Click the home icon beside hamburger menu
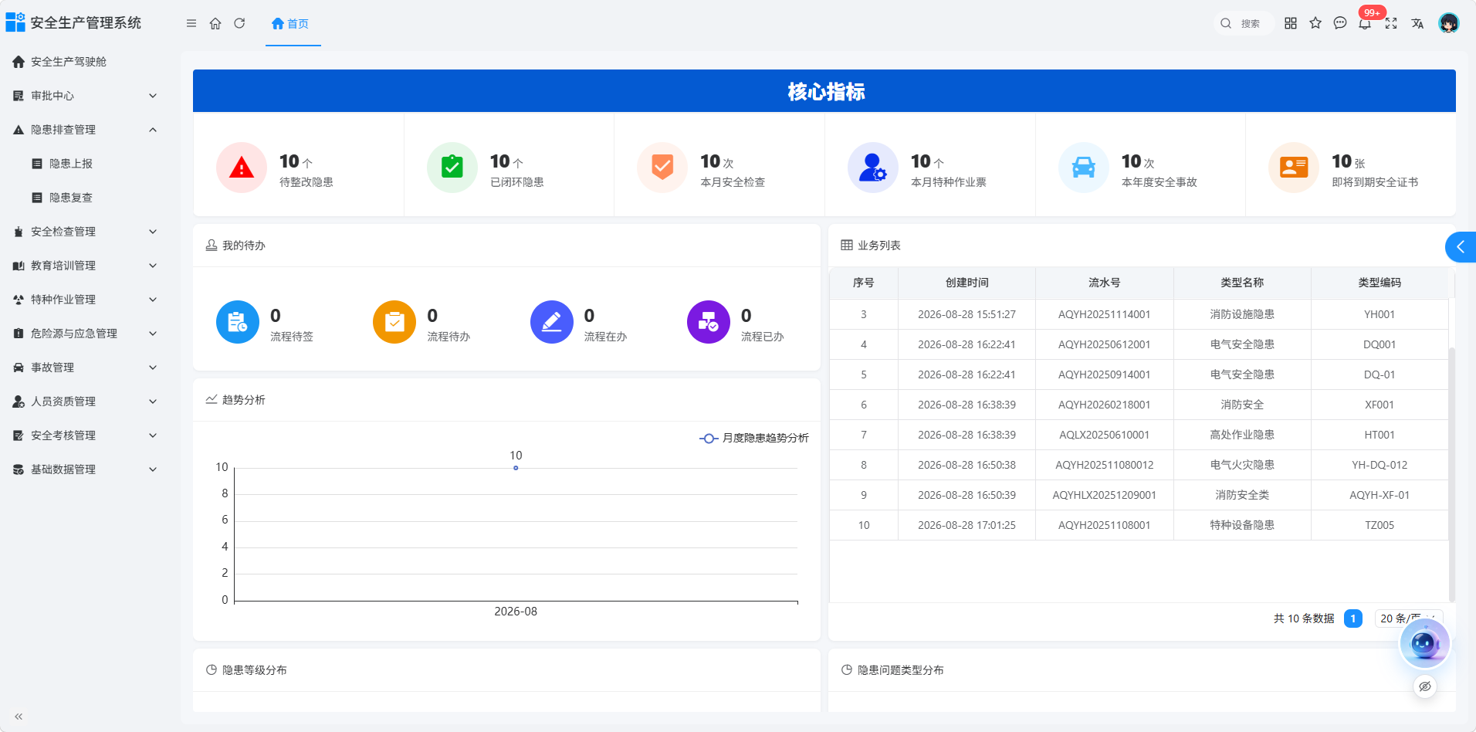Image resolution: width=1476 pixels, height=732 pixels. coord(215,23)
